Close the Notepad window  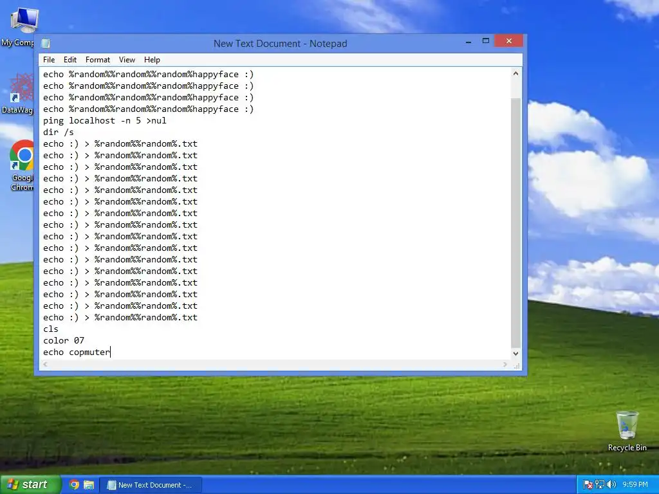[x=508, y=41]
